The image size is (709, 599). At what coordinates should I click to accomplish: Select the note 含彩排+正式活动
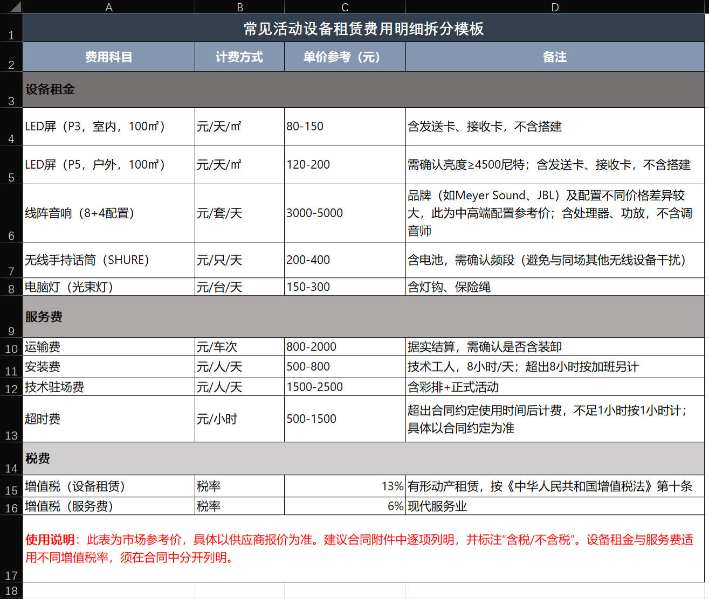555,387
